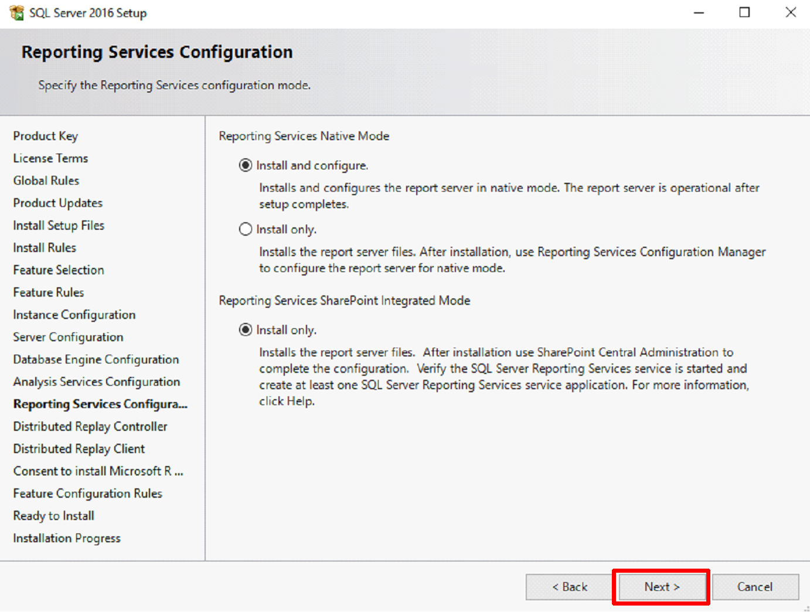Screen dimensions: 810x612
Task: Select Install Setup Files in the sidebar
Action: click(59, 225)
